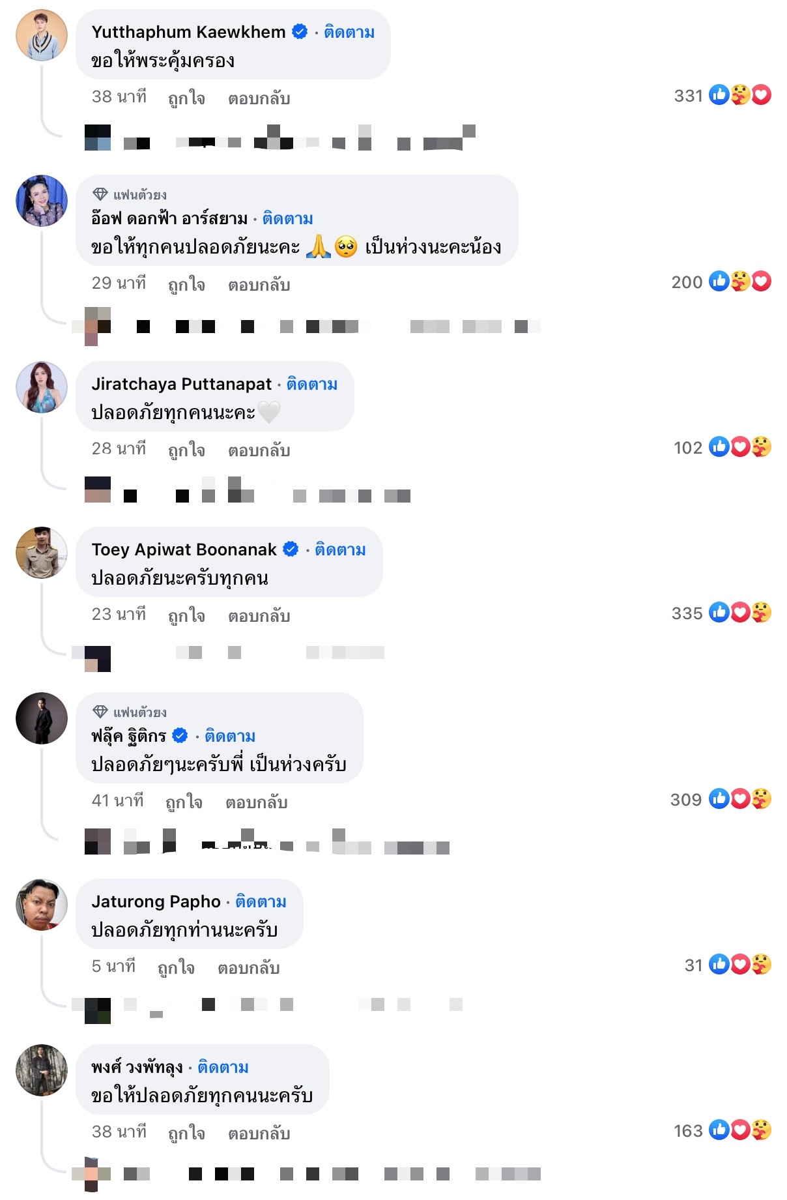Screen dimensions: 787x1200
Task: Click top fan diamond badge above อ๊อฟ ดอกฟ้า
Action: 100,194
